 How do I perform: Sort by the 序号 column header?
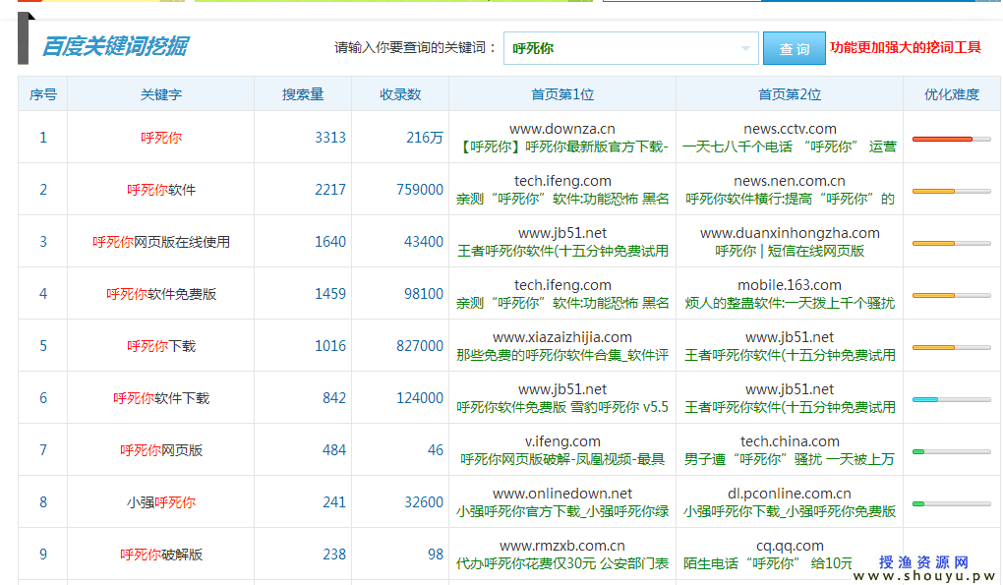tap(43, 94)
